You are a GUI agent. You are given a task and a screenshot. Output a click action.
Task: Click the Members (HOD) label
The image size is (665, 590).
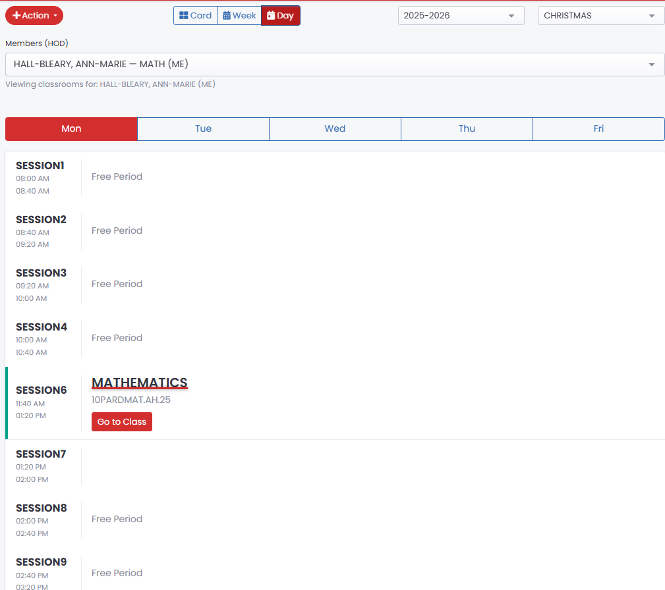(37, 43)
